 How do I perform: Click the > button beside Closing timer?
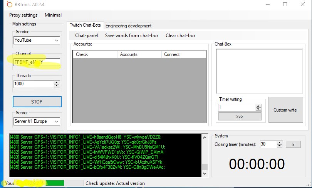tap(293, 144)
